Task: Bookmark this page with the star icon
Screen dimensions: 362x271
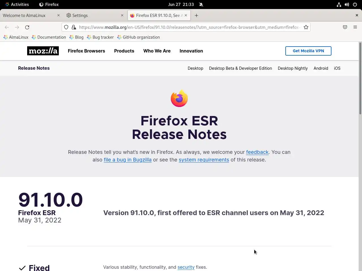Action: coord(306,27)
